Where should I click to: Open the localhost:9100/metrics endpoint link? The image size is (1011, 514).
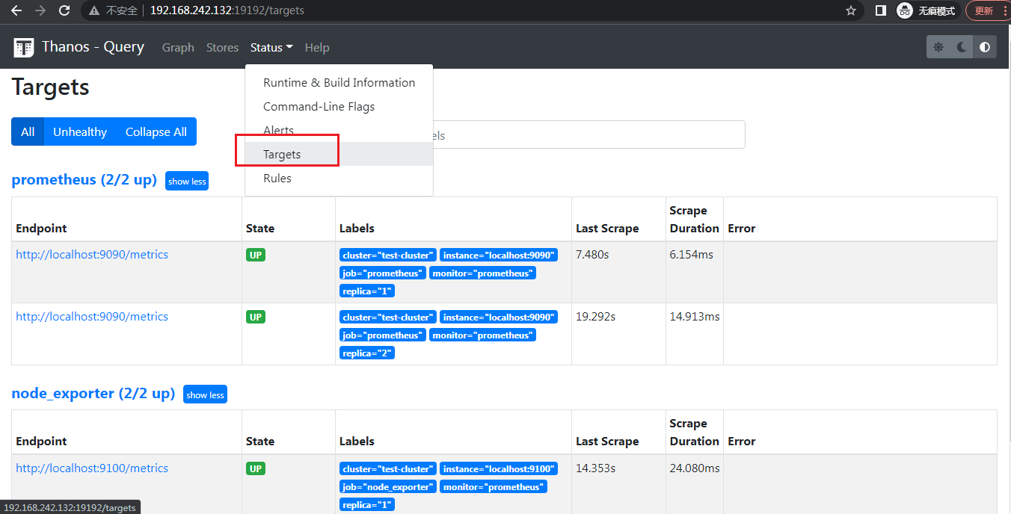92,468
